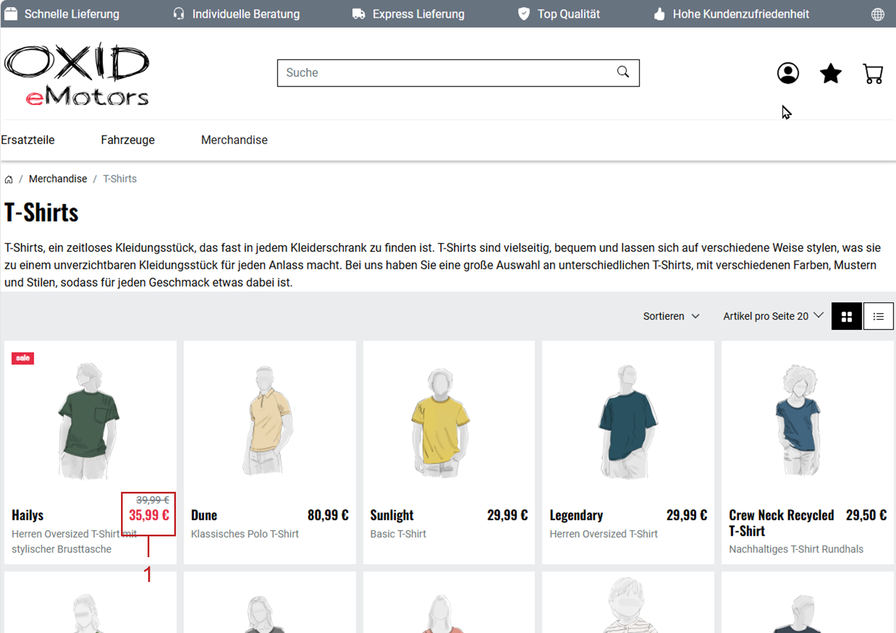
Task: Open the Merchandise navigation menu
Action: pos(234,140)
